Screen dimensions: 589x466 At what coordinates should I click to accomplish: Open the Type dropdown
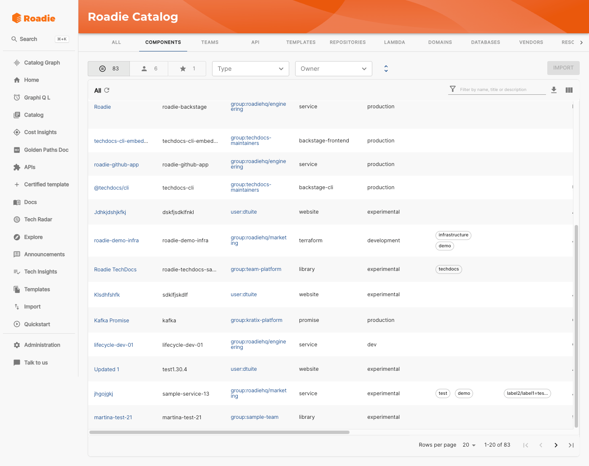(x=250, y=68)
